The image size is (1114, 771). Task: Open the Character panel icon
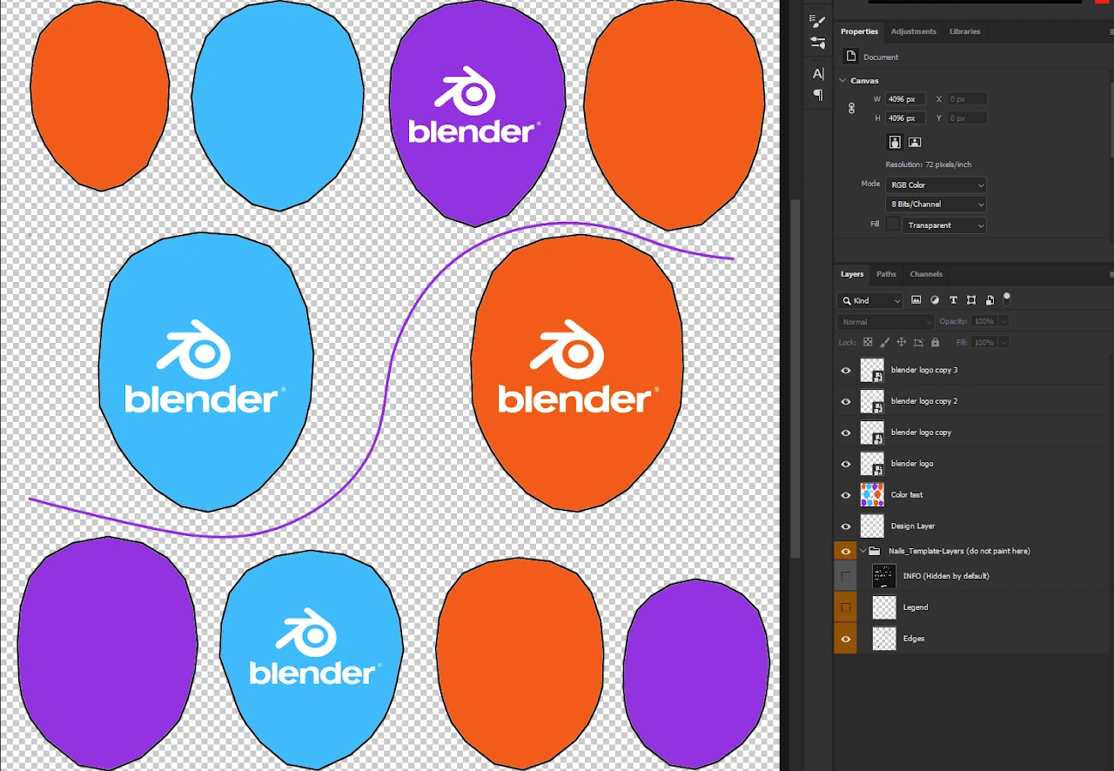818,73
